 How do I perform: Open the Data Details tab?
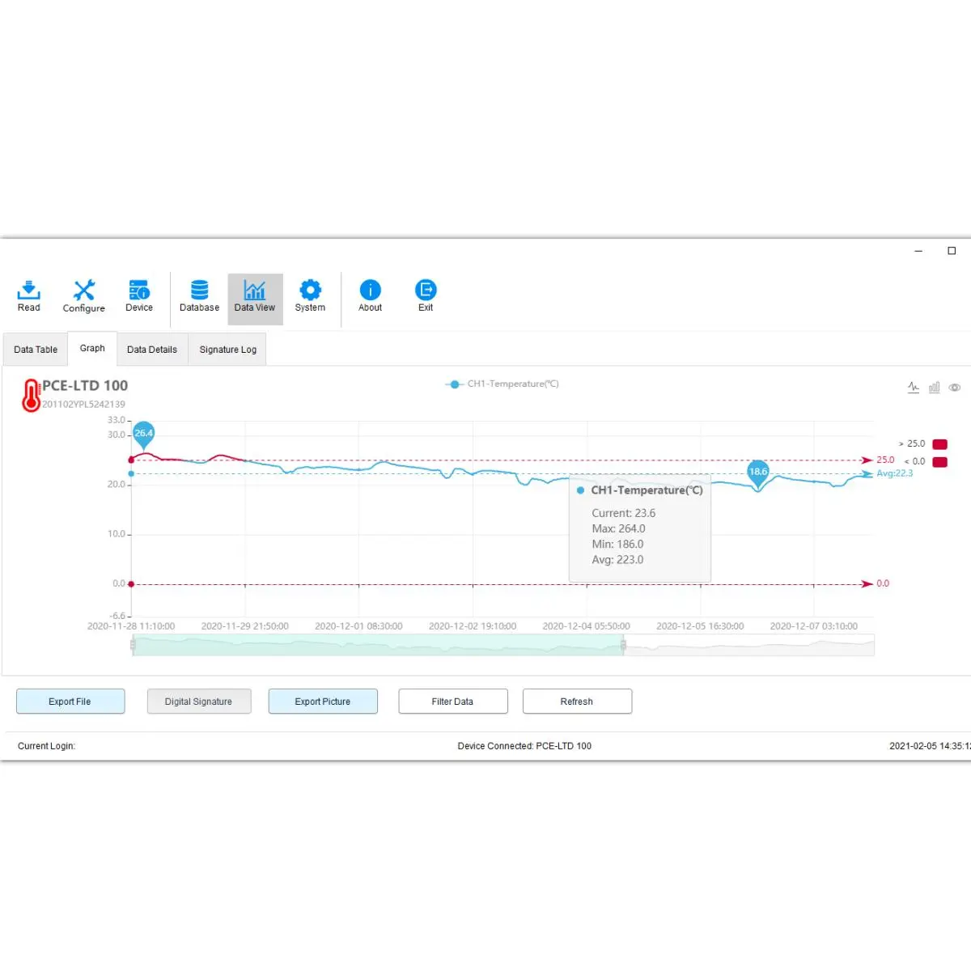[152, 350]
